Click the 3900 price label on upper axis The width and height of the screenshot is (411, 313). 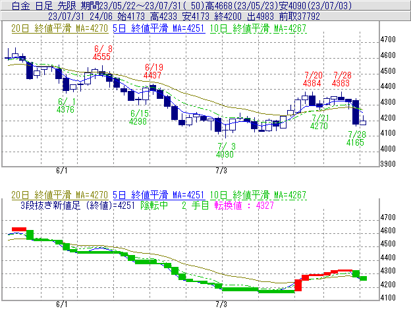coord(388,164)
